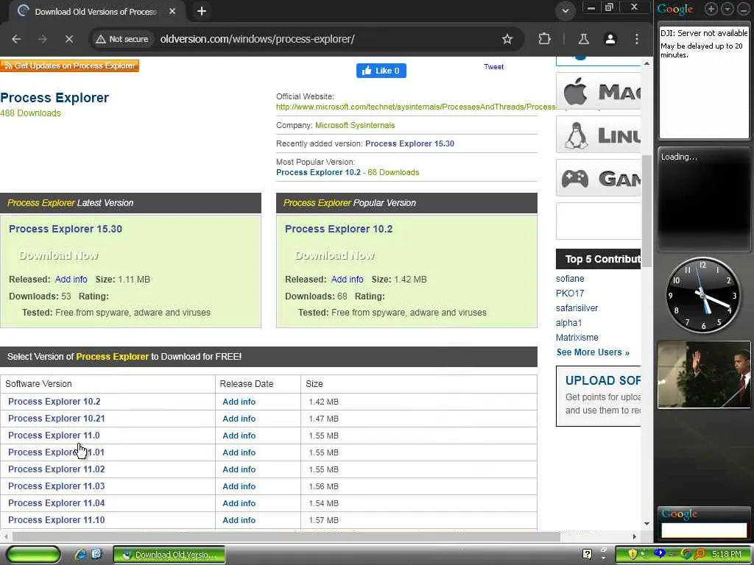Click Add info in Popular Version box
Image resolution: width=754 pixels, height=565 pixels.
click(348, 280)
